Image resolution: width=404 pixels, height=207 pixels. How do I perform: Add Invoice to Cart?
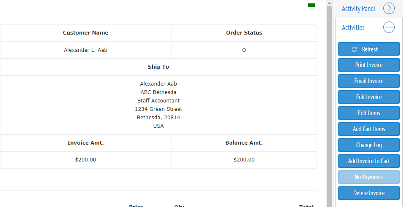pyautogui.click(x=369, y=161)
